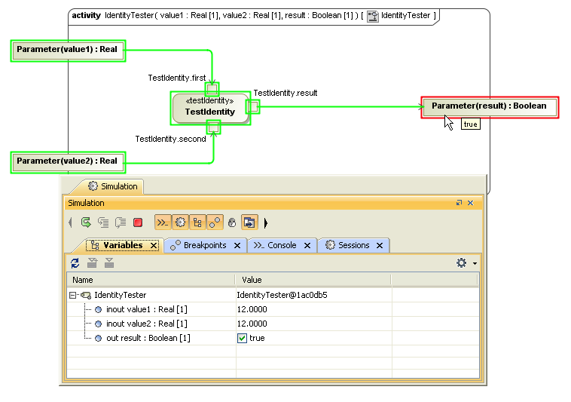The image size is (571, 402).
Task: Toggle the Variables pane toolbar button
Action: coord(197,222)
